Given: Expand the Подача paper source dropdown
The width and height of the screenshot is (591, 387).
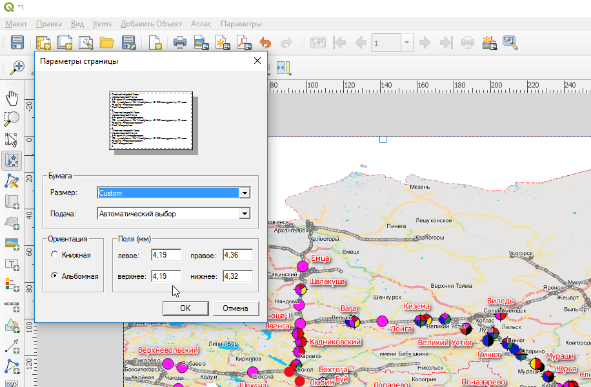Looking at the screenshot, I should pos(244,214).
